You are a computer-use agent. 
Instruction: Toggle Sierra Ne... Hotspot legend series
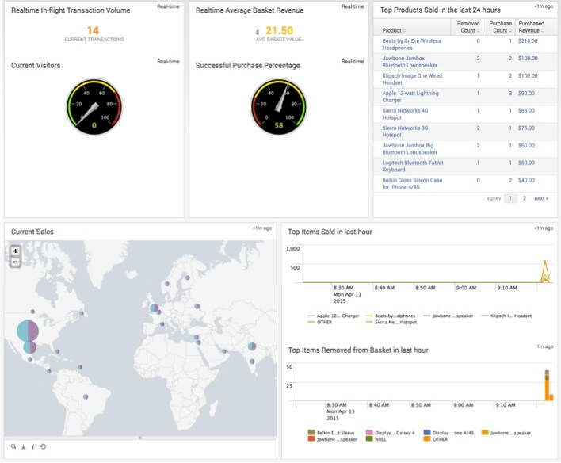(391, 322)
